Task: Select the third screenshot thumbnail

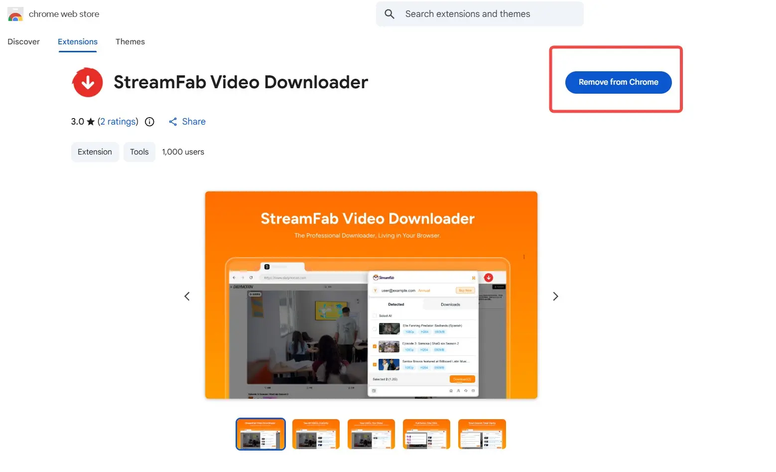Action: pos(371,434)
